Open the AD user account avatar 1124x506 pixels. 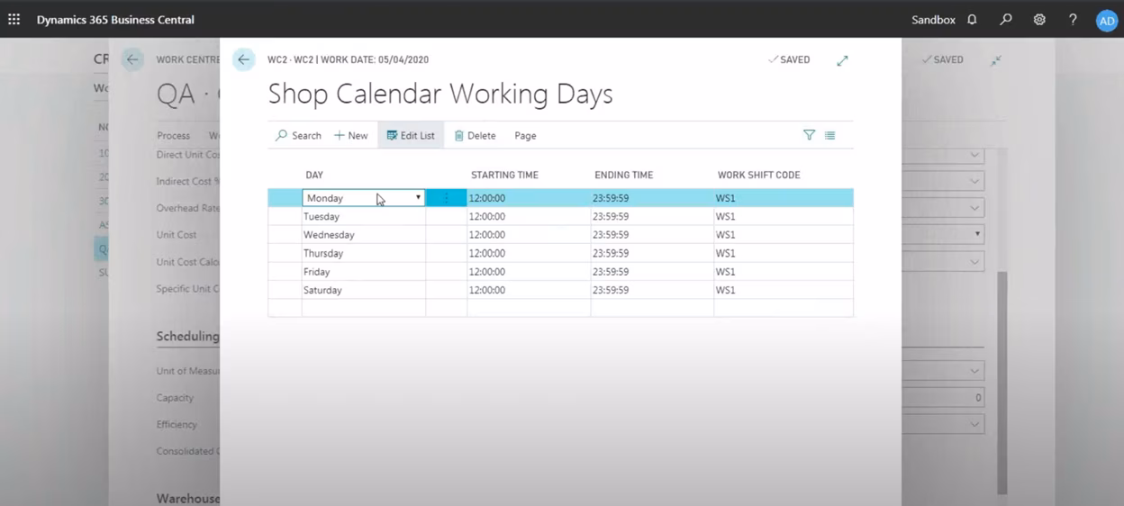(1106, 20)
